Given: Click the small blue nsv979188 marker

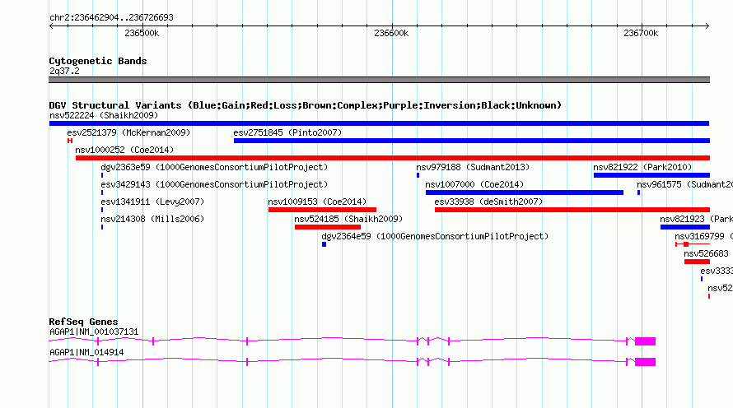Looking at the screenshot, I should (418, 175).
